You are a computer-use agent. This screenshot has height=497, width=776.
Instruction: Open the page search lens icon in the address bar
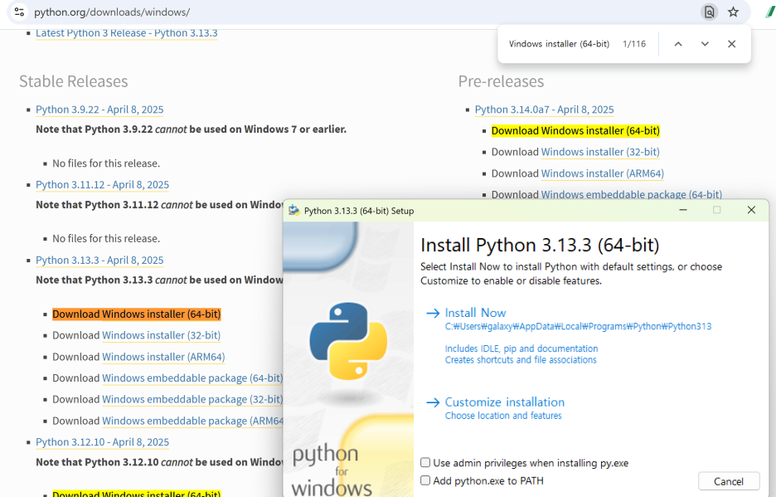coord(709,12)
